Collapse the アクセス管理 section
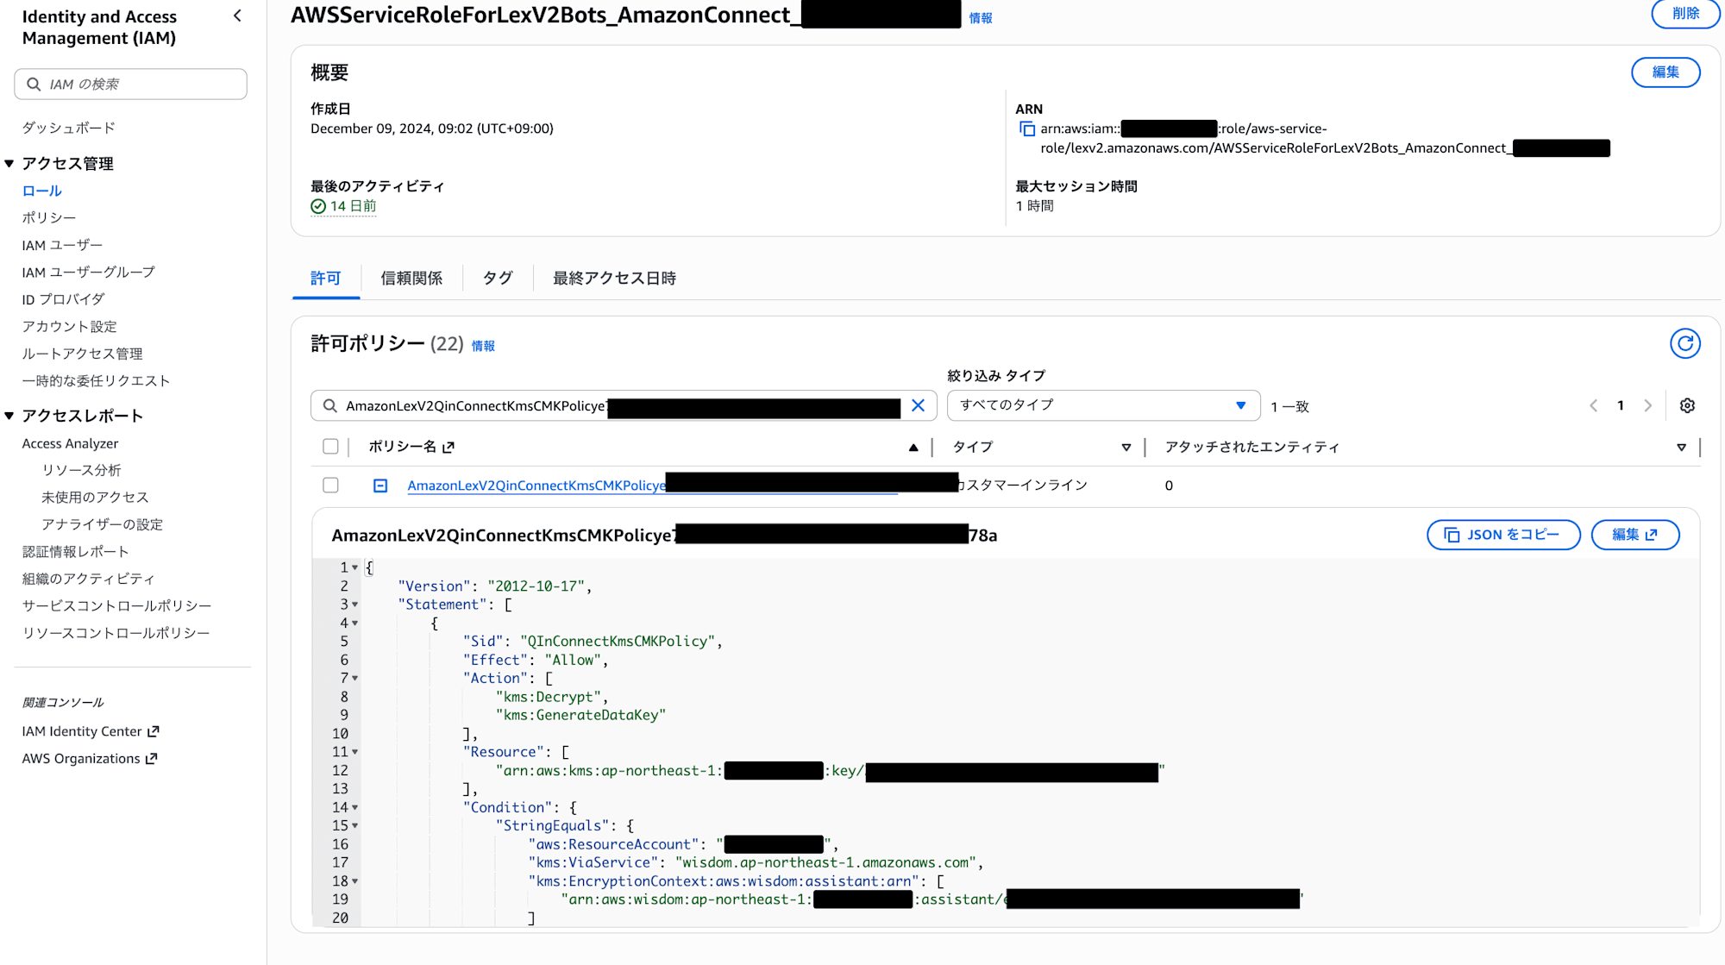This screenshot has width=1725, height=965. (x=9, y=163)
